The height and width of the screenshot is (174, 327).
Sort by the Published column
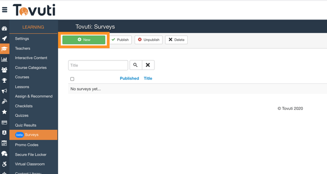click(129, 78)
